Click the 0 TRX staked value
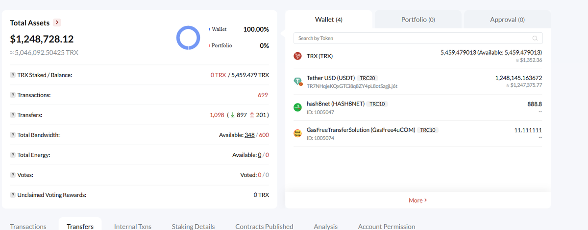 coord(218,75)
